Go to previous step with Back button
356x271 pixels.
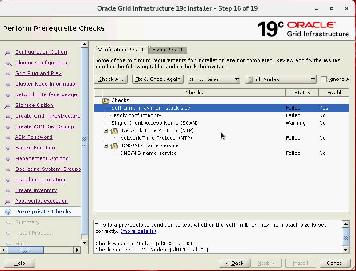coord(235,263)
